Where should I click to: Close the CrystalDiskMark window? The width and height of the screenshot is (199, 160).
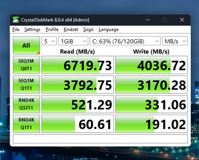tap(182, 20)
